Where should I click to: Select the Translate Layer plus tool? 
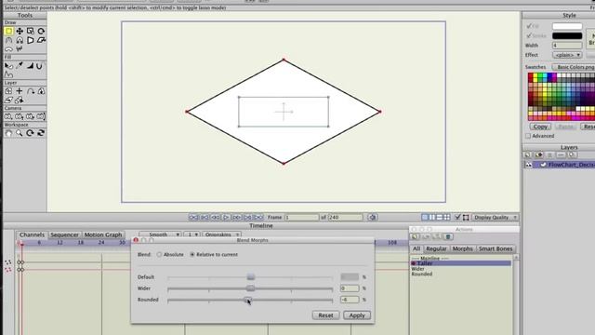pyautogui.click(x=20, y=91)
